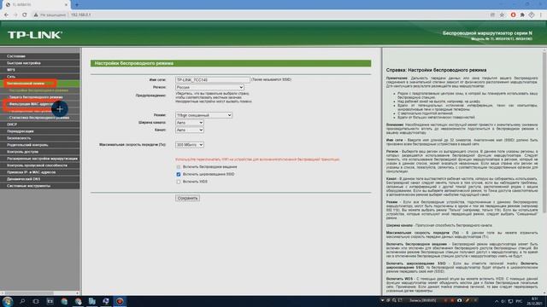Open the taskbar search magnifier

tap(22, 301)
